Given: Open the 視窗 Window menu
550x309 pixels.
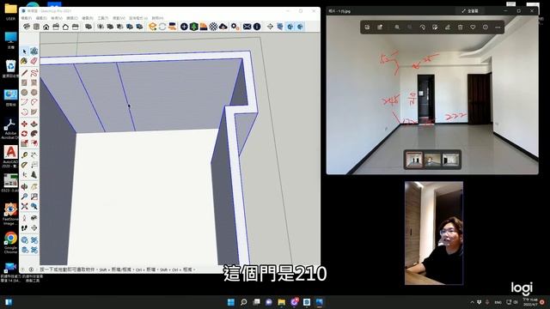Looking at the screenshot, I should [x=119, y=18].
